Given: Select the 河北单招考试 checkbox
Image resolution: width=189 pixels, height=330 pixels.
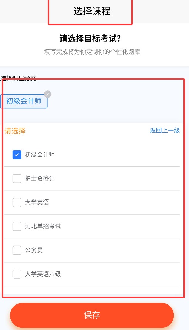Looking at the screenshot, I should pos(17,227).
